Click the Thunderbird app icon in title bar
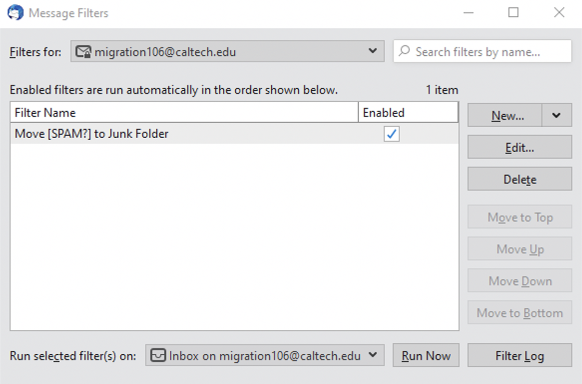 click(15, 13)
